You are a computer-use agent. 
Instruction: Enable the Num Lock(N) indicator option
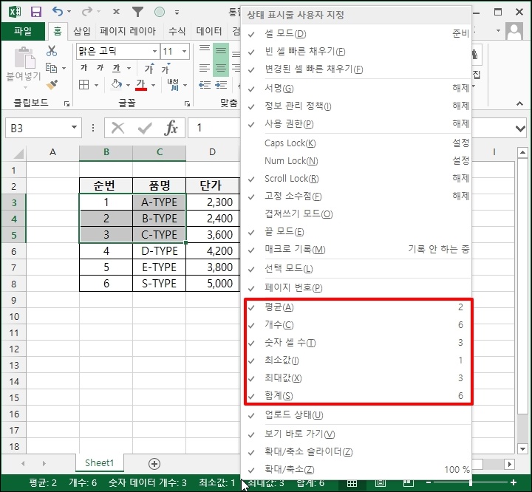[x=357, y=161]
